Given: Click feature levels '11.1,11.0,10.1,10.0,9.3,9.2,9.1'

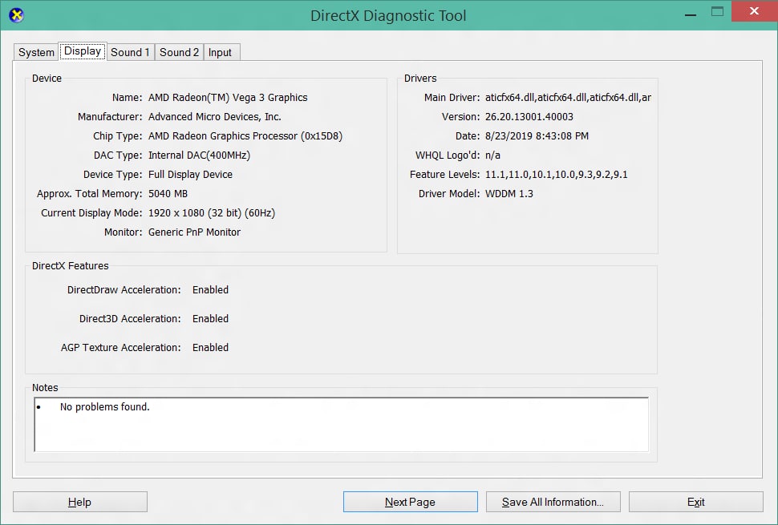Looking at the screenshot, I should tap(556, 175).
